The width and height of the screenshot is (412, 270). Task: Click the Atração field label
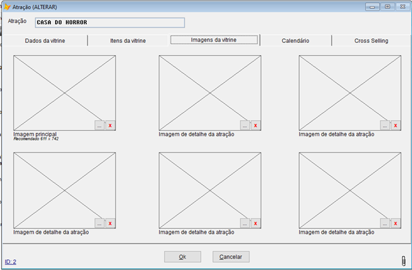click(17, 21)
